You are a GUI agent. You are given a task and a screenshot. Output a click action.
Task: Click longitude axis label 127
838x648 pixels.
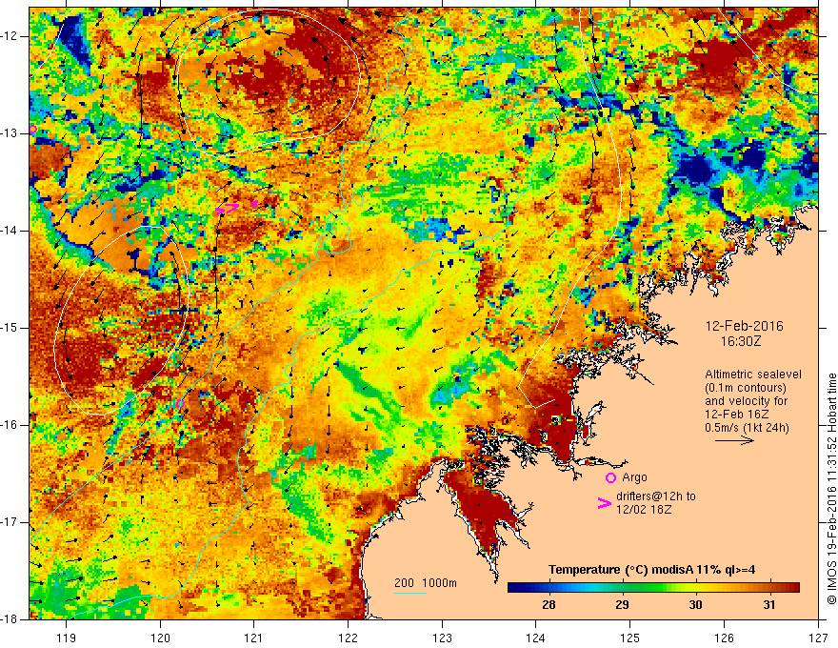[818, 638]
